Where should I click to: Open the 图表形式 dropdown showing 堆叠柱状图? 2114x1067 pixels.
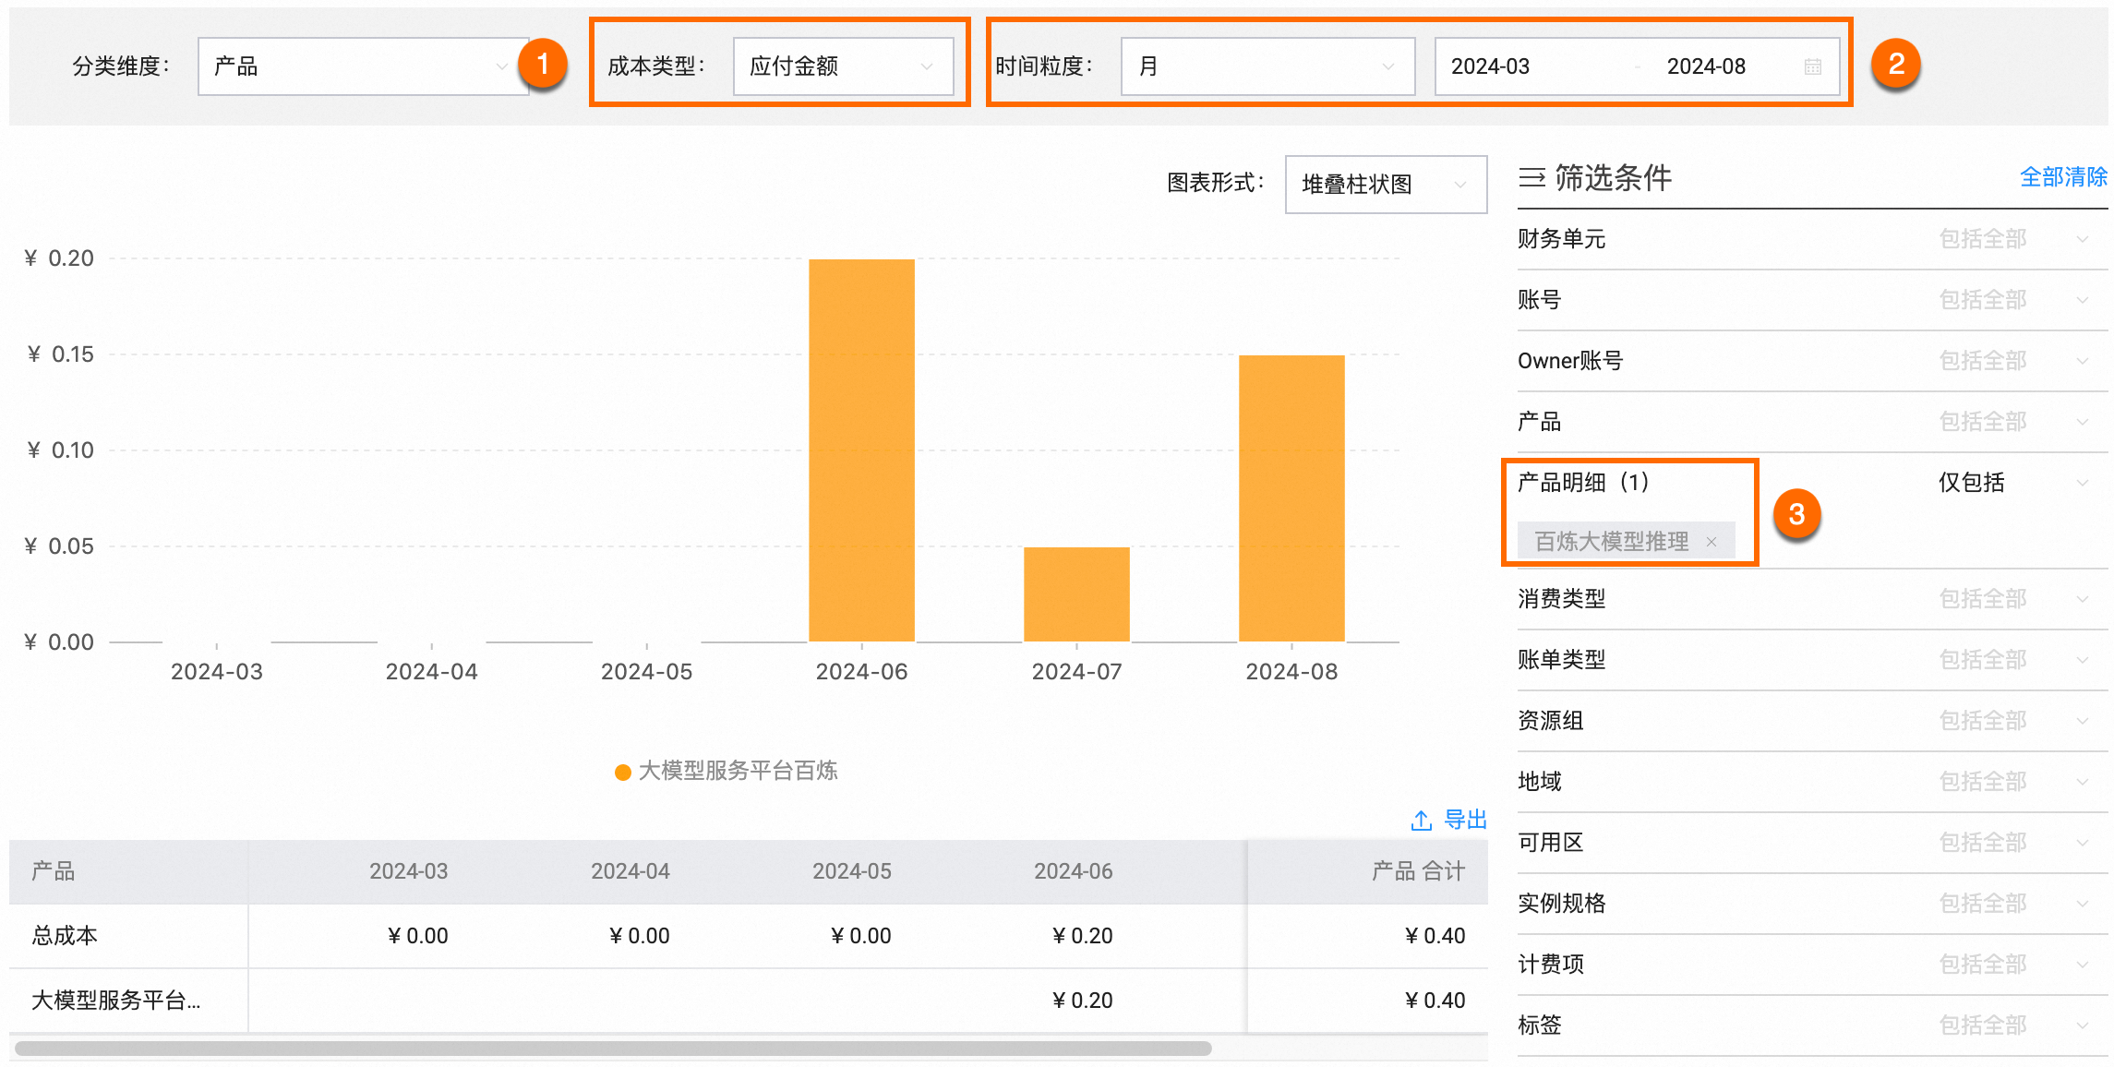pos(1386,185)
